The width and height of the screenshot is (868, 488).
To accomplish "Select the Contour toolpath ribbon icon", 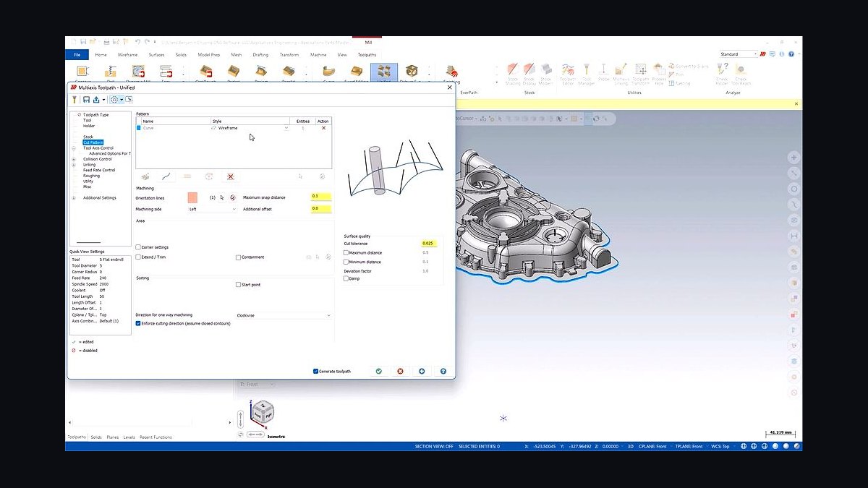I will pyautogui.click(x=82, y=72).
